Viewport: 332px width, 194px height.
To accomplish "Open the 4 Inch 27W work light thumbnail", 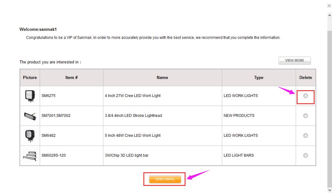I will click(30, 96).
